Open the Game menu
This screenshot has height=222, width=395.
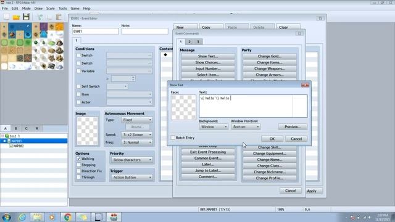(75, 8)
